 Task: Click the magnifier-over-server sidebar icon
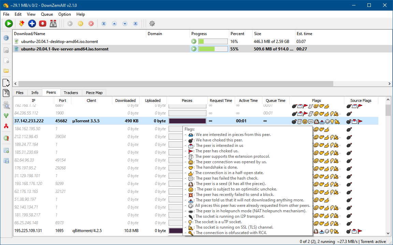click(6, 106)
